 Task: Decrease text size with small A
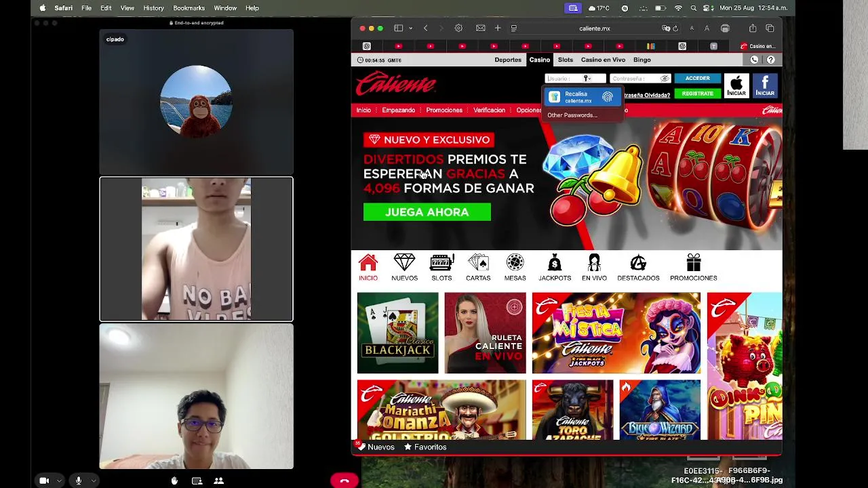692,28
